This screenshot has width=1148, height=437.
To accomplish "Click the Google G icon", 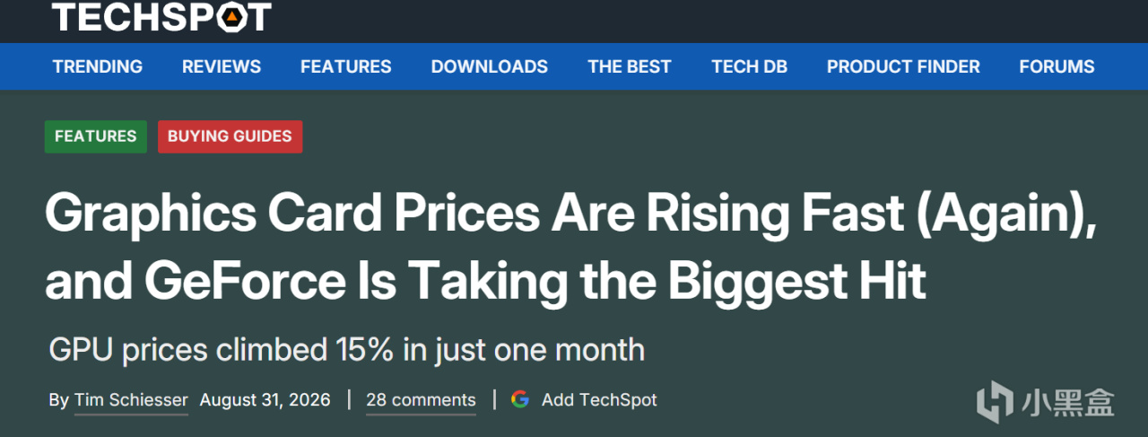I will coord(520,400).
